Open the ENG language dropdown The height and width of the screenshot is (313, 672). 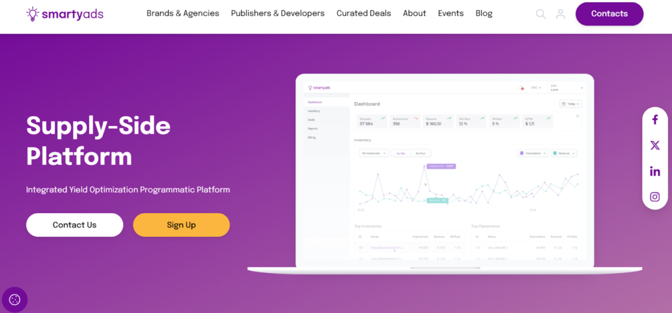tap(536, 87)
